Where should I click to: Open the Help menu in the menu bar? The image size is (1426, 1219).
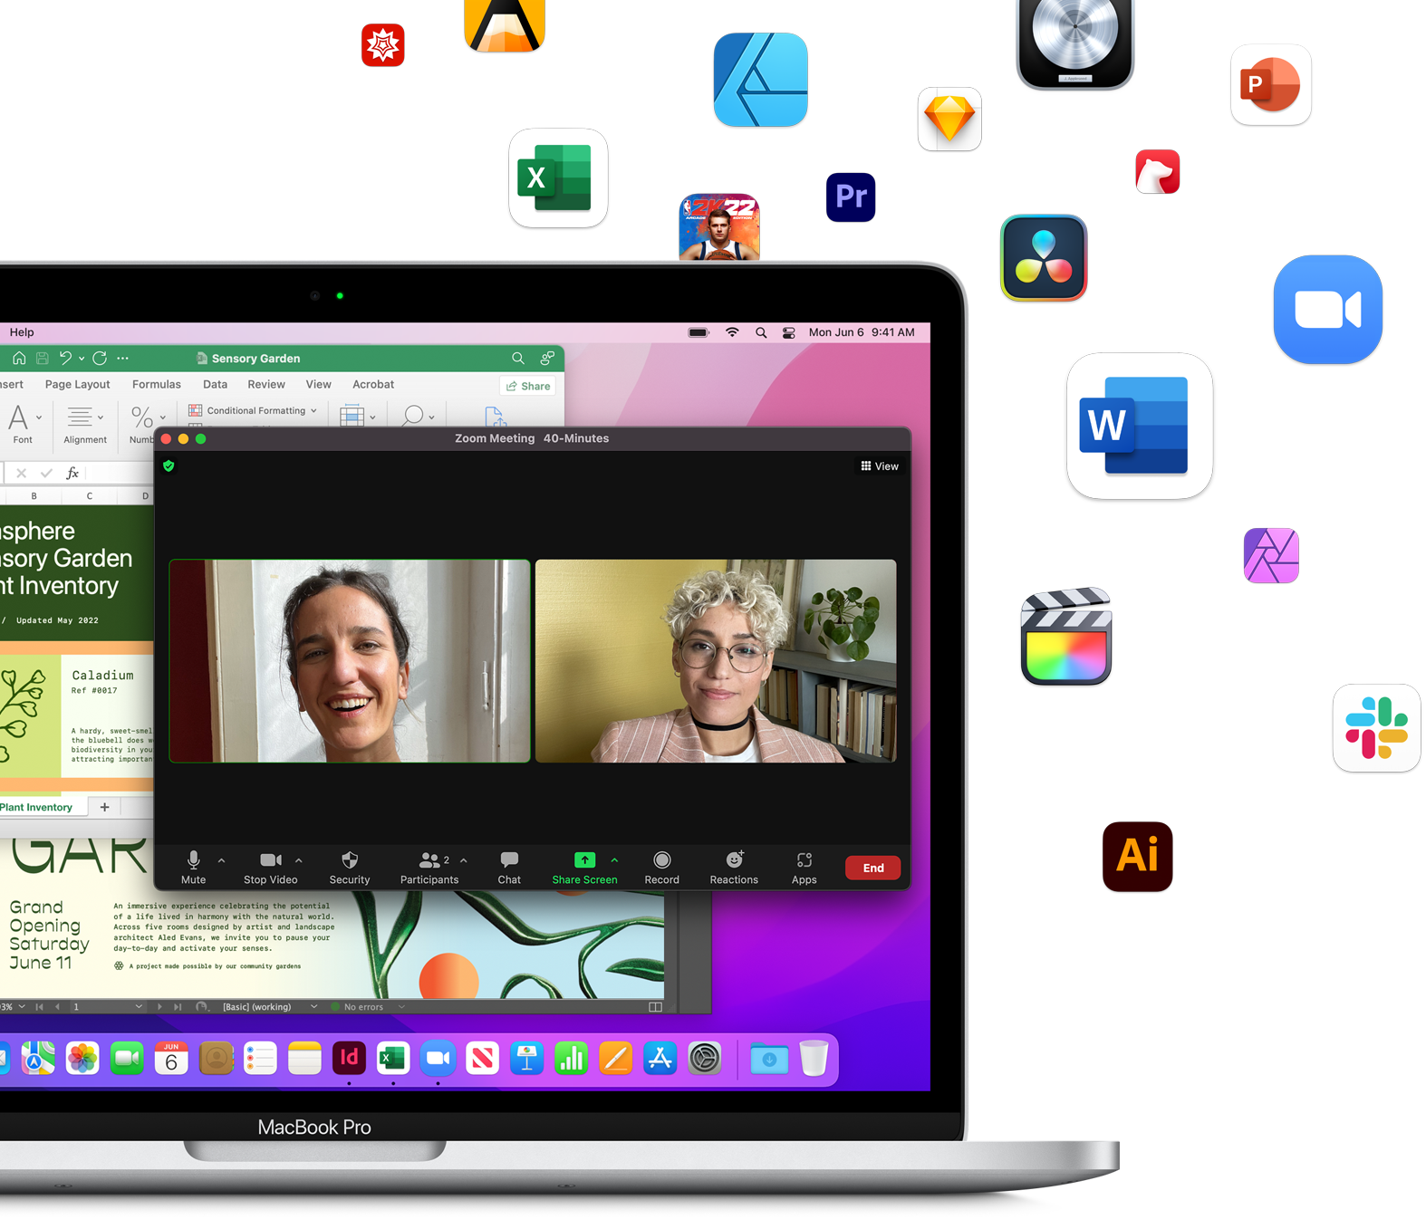point(22,332)
